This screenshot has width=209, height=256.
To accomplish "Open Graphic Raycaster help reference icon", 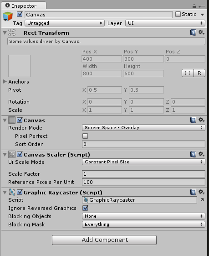I will pyautogui.click(x=193, y=192).
